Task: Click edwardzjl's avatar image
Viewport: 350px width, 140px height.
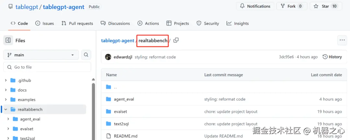Action: pos(108,57)
